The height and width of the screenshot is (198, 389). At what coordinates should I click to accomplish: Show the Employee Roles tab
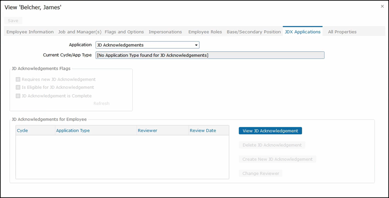pos(205,32)
